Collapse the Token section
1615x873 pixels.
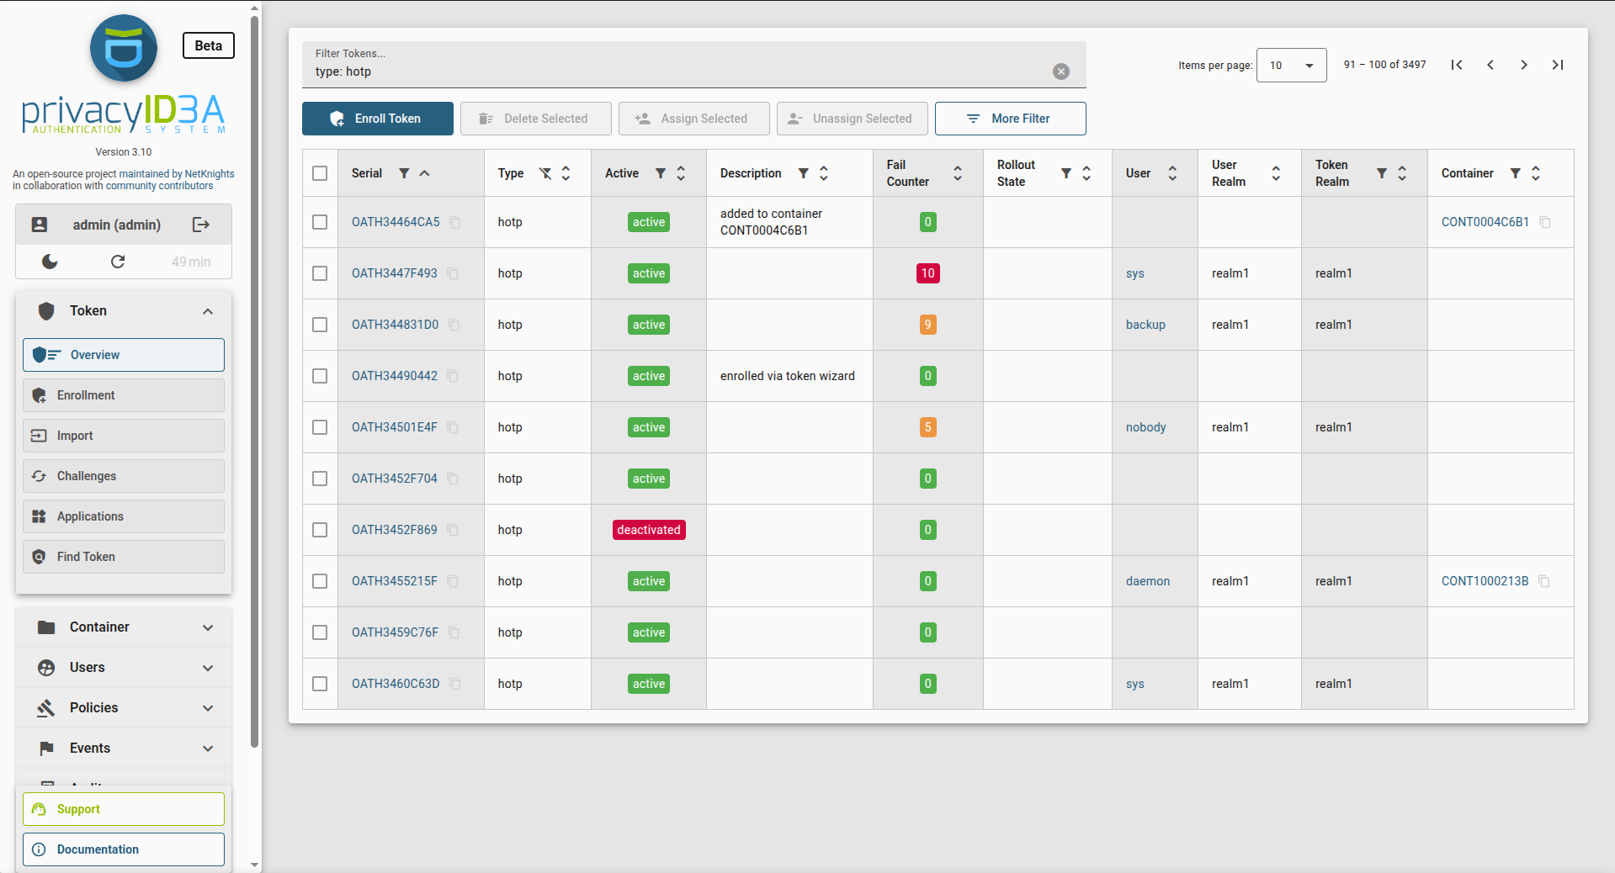[208, 311]
